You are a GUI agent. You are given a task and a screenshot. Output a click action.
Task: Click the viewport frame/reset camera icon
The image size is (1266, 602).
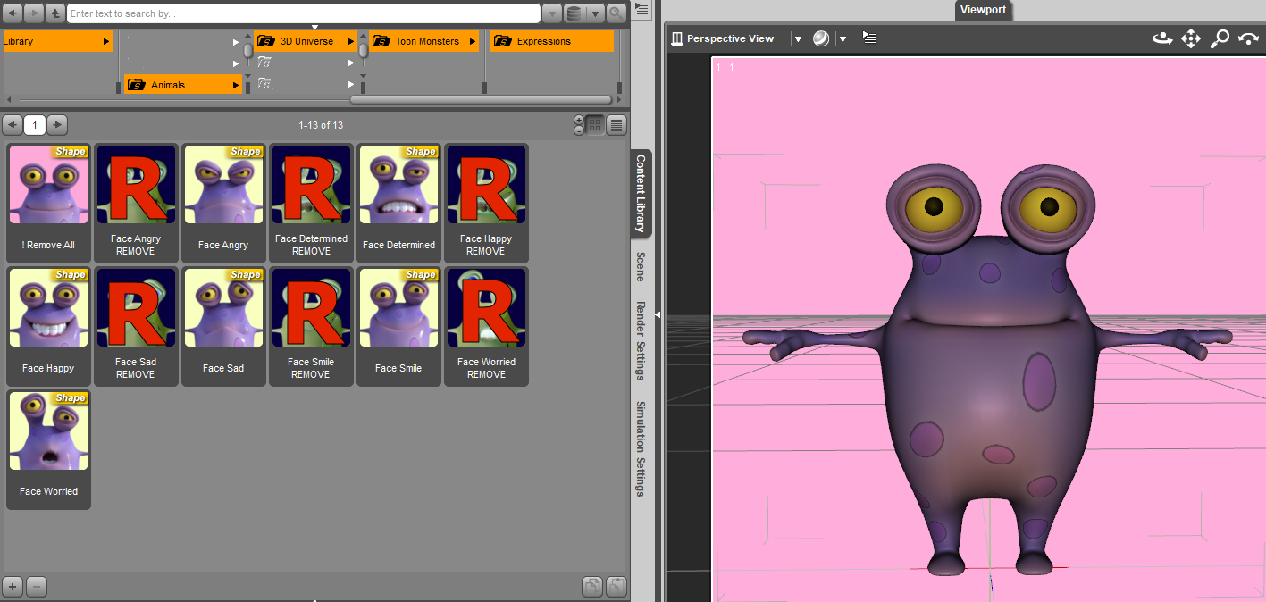1248,38
